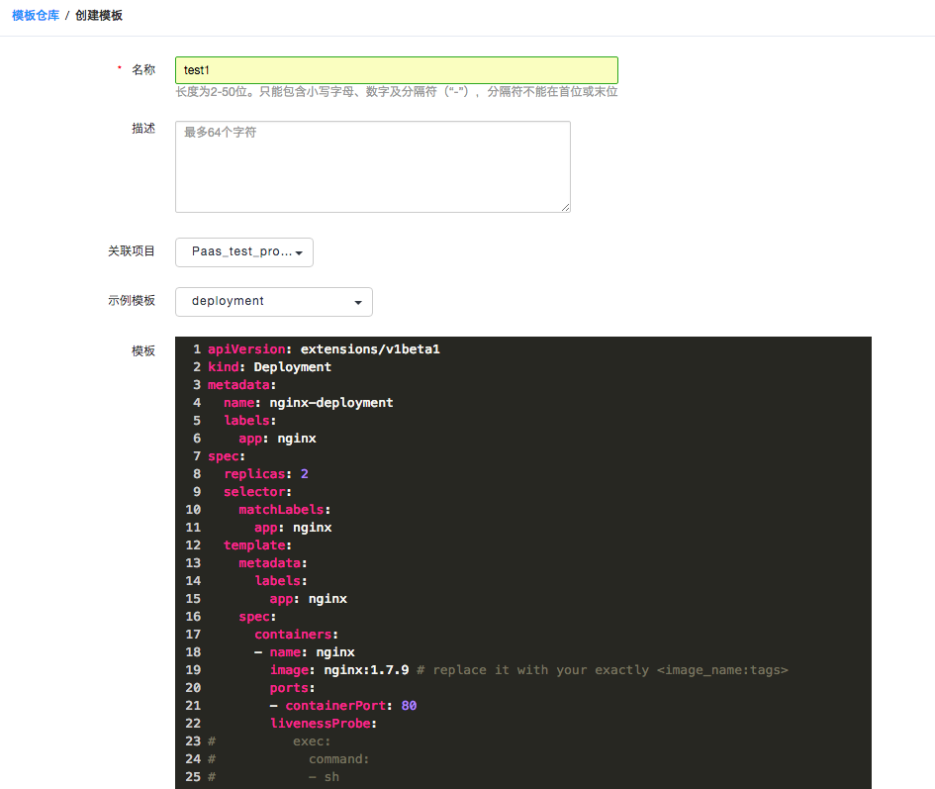Click the textarea resize handle at its corner
The image size is (935, 789).
click(566, 206)
